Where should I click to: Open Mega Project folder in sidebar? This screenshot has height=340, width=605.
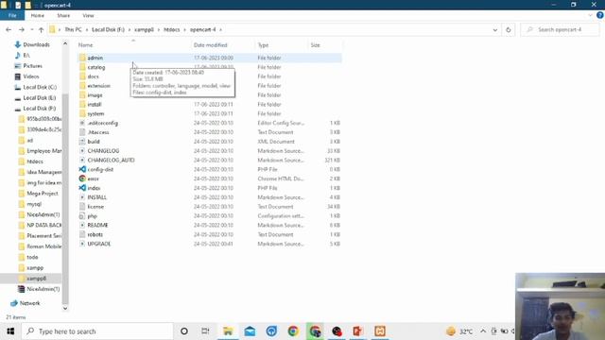click(x=42, y=194)
